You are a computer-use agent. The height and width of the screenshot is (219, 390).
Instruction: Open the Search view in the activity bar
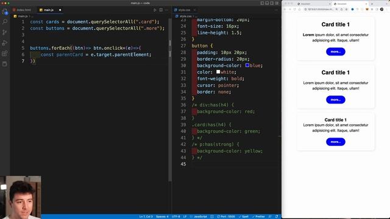5,22
